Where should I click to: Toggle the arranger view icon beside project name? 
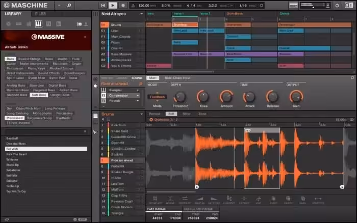96,14
